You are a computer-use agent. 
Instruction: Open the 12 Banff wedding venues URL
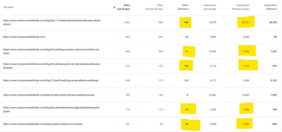(51, 80)
